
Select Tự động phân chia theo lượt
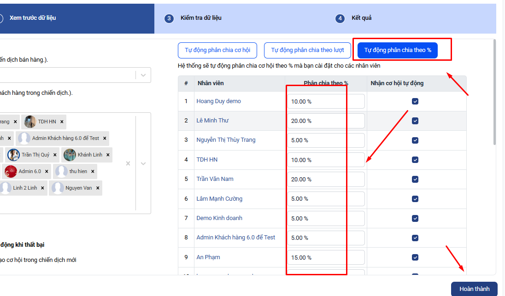tap(307, 50)
